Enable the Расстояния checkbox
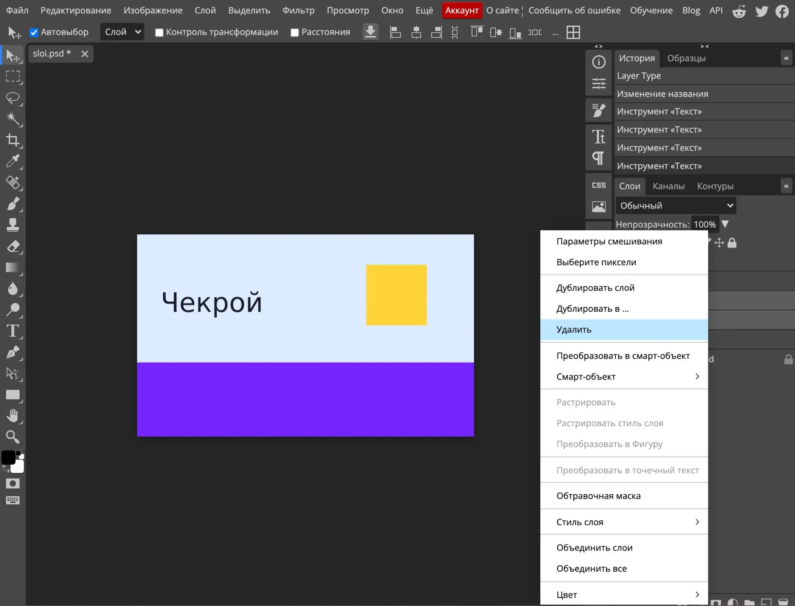 [294, 32]
